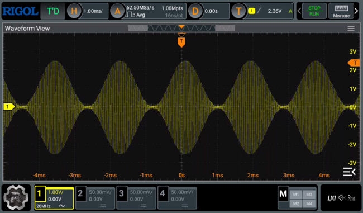Image resolution: width=363 pixels, height=213 pixels.
Task: Click channel 4 50.00mV/ scale value
Action: click(x=182, y=192)
